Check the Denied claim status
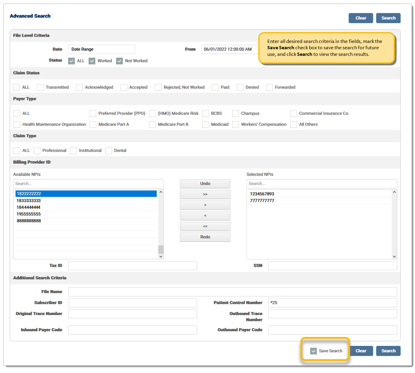 pyautogui.click(x=240, y=87)
